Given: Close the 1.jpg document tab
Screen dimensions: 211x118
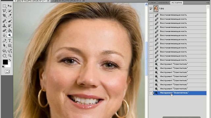Looking at the screenshot, I should point(48,1).
